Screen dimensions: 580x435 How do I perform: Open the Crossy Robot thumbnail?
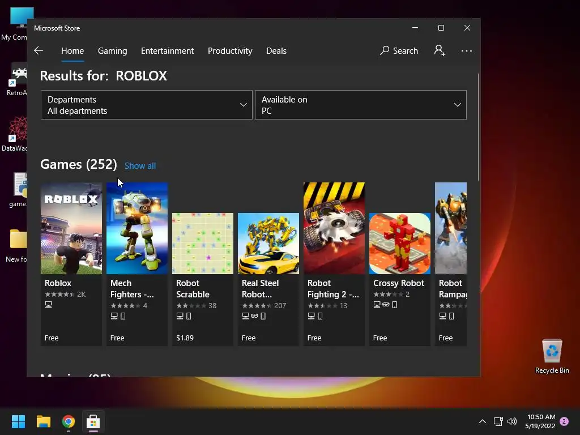coord(400,244)
